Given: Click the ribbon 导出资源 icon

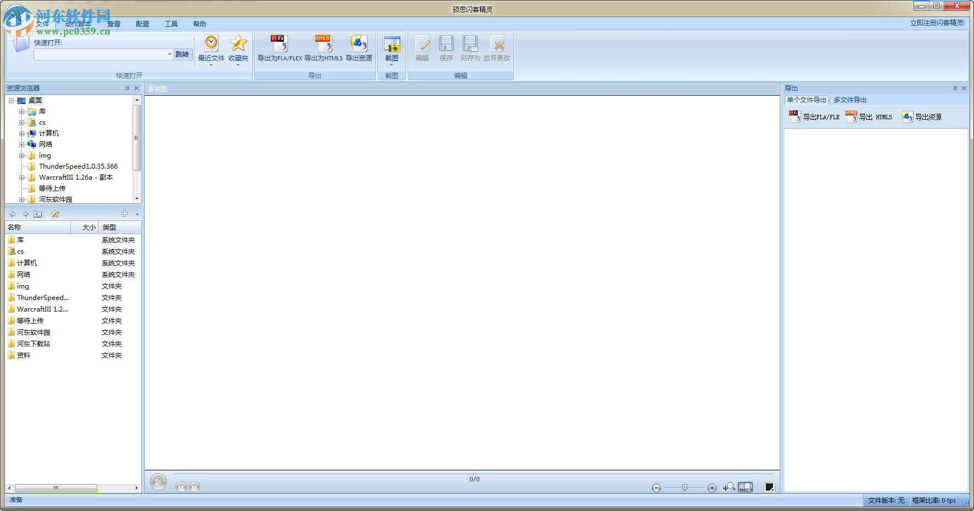Looking at the screenshot, I should click(359, 48).
